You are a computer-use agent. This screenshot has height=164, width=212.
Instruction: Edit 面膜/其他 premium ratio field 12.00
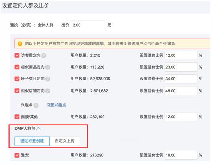click(x=181, y=117)
